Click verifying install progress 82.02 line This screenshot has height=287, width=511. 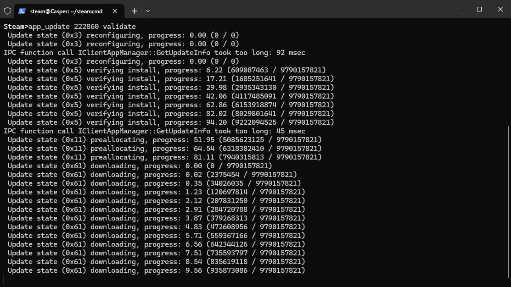[171, 114]
